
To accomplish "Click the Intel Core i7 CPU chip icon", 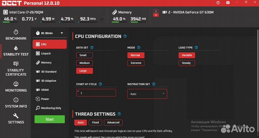I will click(5, 12).
